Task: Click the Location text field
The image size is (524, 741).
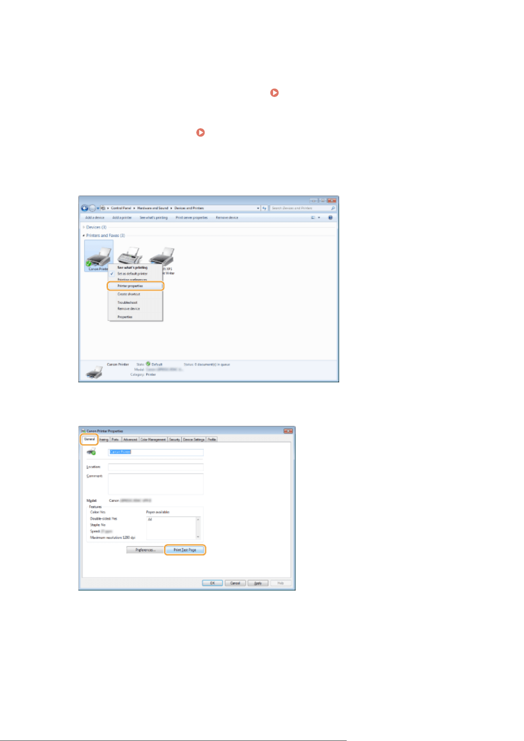Action: [x=156, y=467]
